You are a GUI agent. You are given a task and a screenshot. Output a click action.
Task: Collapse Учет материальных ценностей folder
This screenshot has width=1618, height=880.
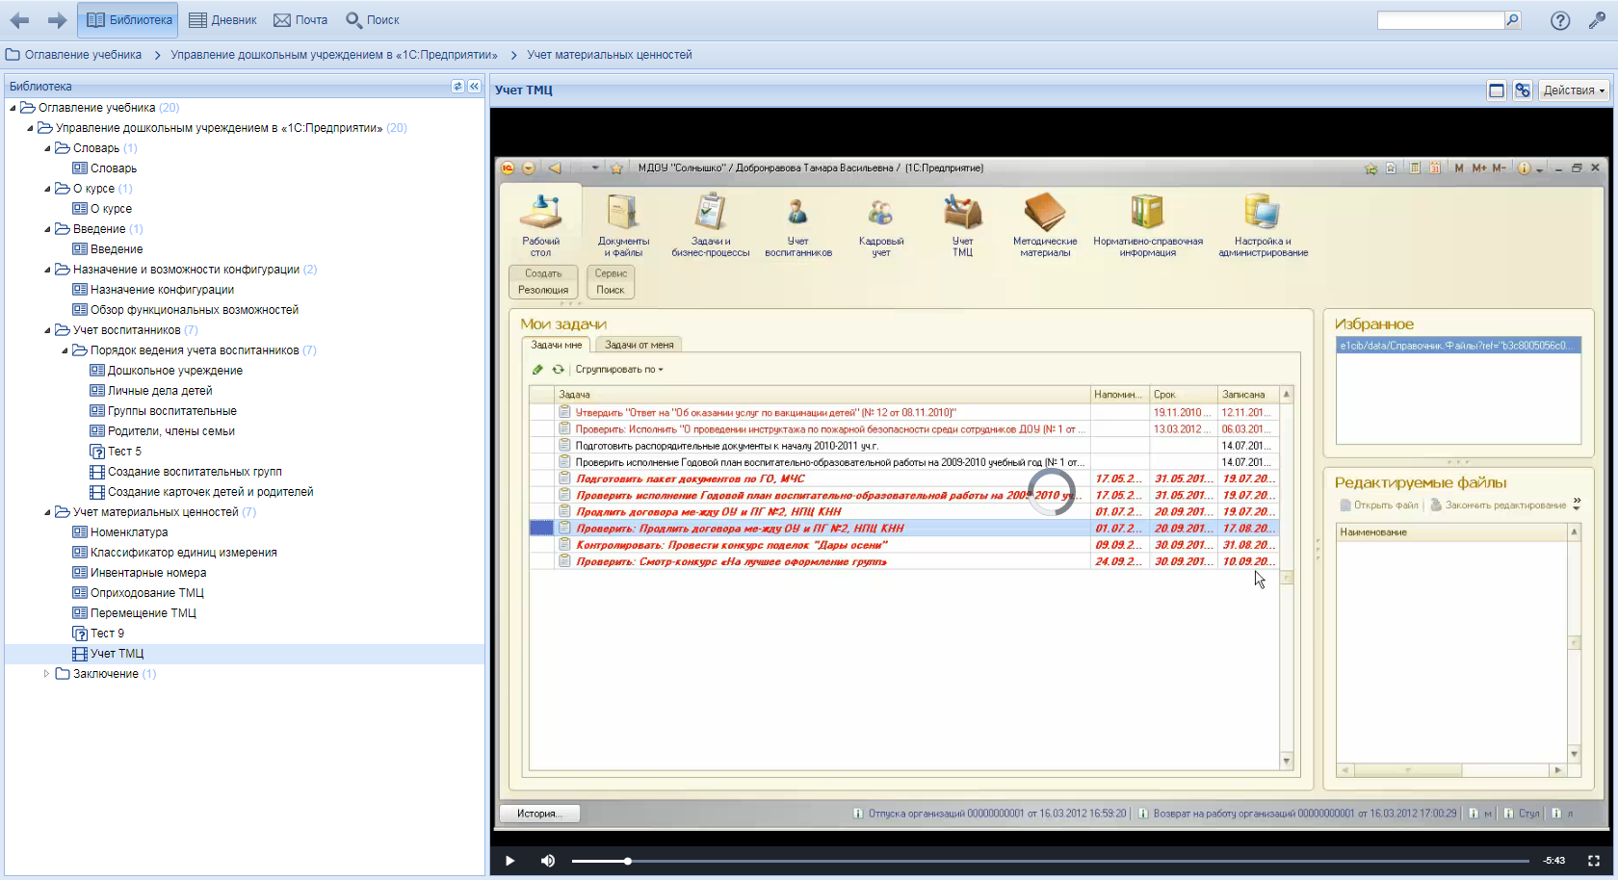click(x=47, y=512)
